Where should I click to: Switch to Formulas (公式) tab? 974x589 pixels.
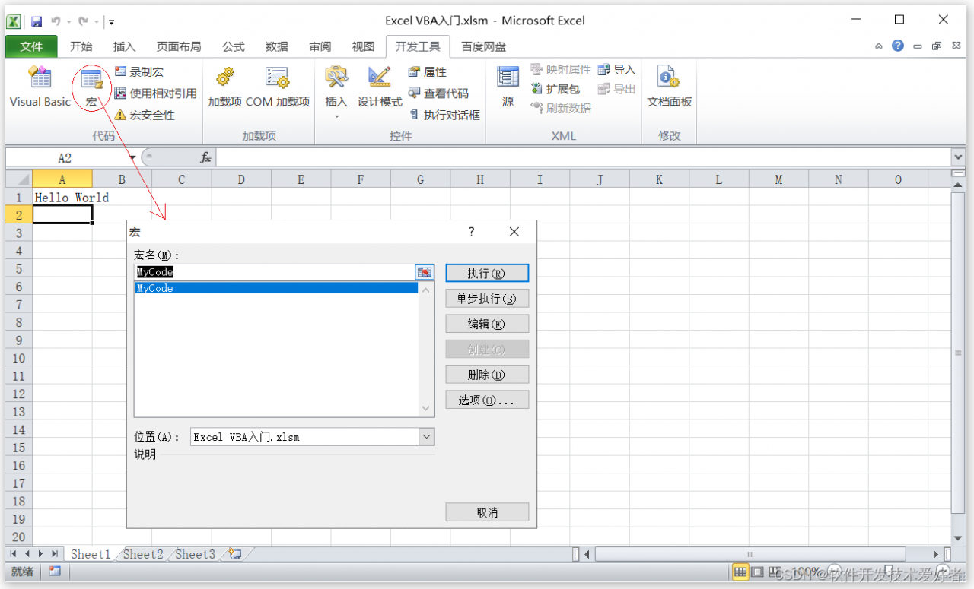(x=234, y=46)
